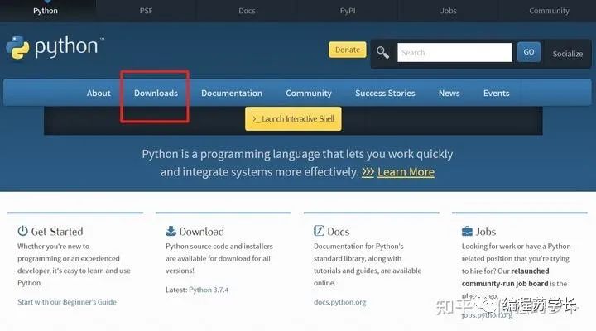This screenshot has height=331, width=596.
Task: Follow the Learn More link
Action: click(x=406, y=172)
